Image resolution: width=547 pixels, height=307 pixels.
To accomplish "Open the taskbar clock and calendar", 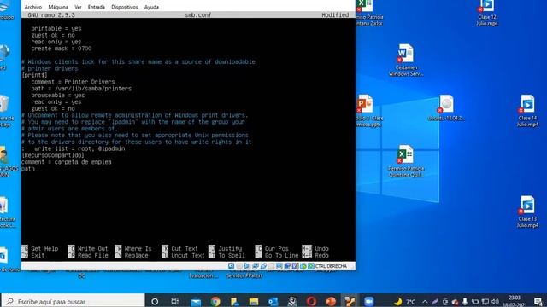I will coord(515,301).
